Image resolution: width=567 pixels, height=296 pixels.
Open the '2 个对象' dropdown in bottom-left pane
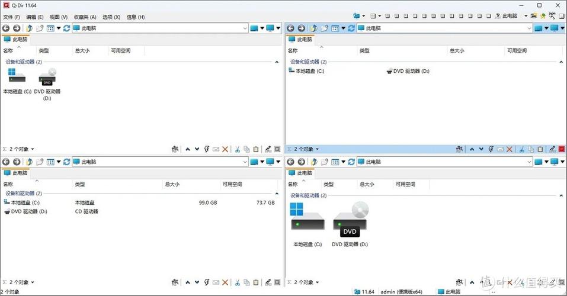(33, 282)
